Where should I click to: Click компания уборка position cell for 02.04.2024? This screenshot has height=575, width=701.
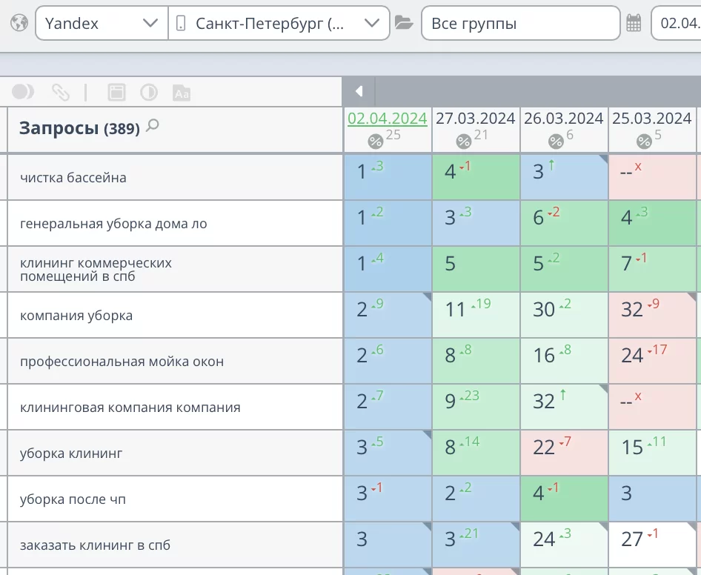pyautogui.click(x=388, y=315)
